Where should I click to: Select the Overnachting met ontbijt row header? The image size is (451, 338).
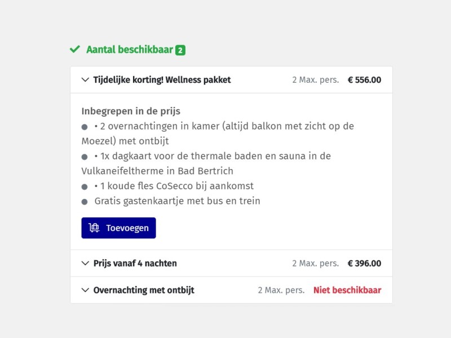144,290
